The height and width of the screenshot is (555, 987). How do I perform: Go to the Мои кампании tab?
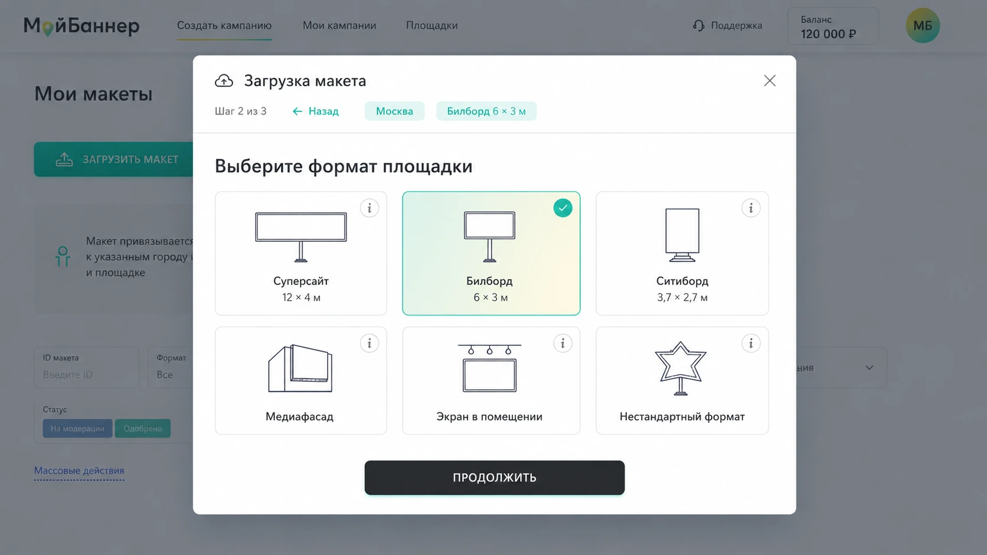[x=339, y=25]
